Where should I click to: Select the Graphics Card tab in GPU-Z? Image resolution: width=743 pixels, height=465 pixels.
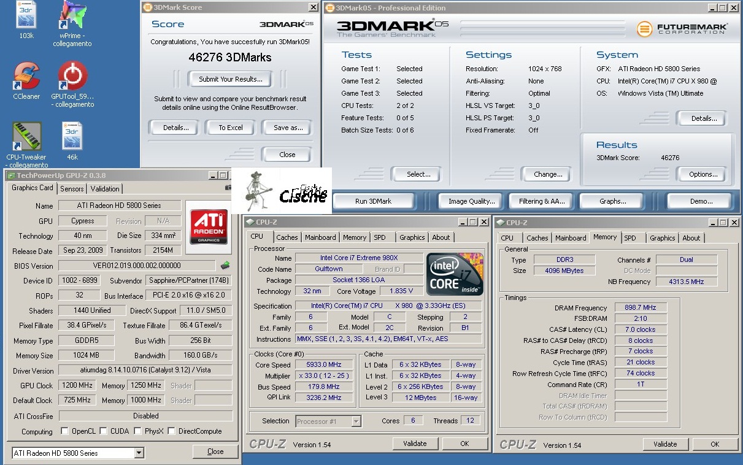33,188
